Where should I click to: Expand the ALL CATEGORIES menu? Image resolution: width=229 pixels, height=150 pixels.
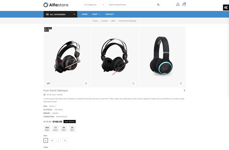[60, 14]
